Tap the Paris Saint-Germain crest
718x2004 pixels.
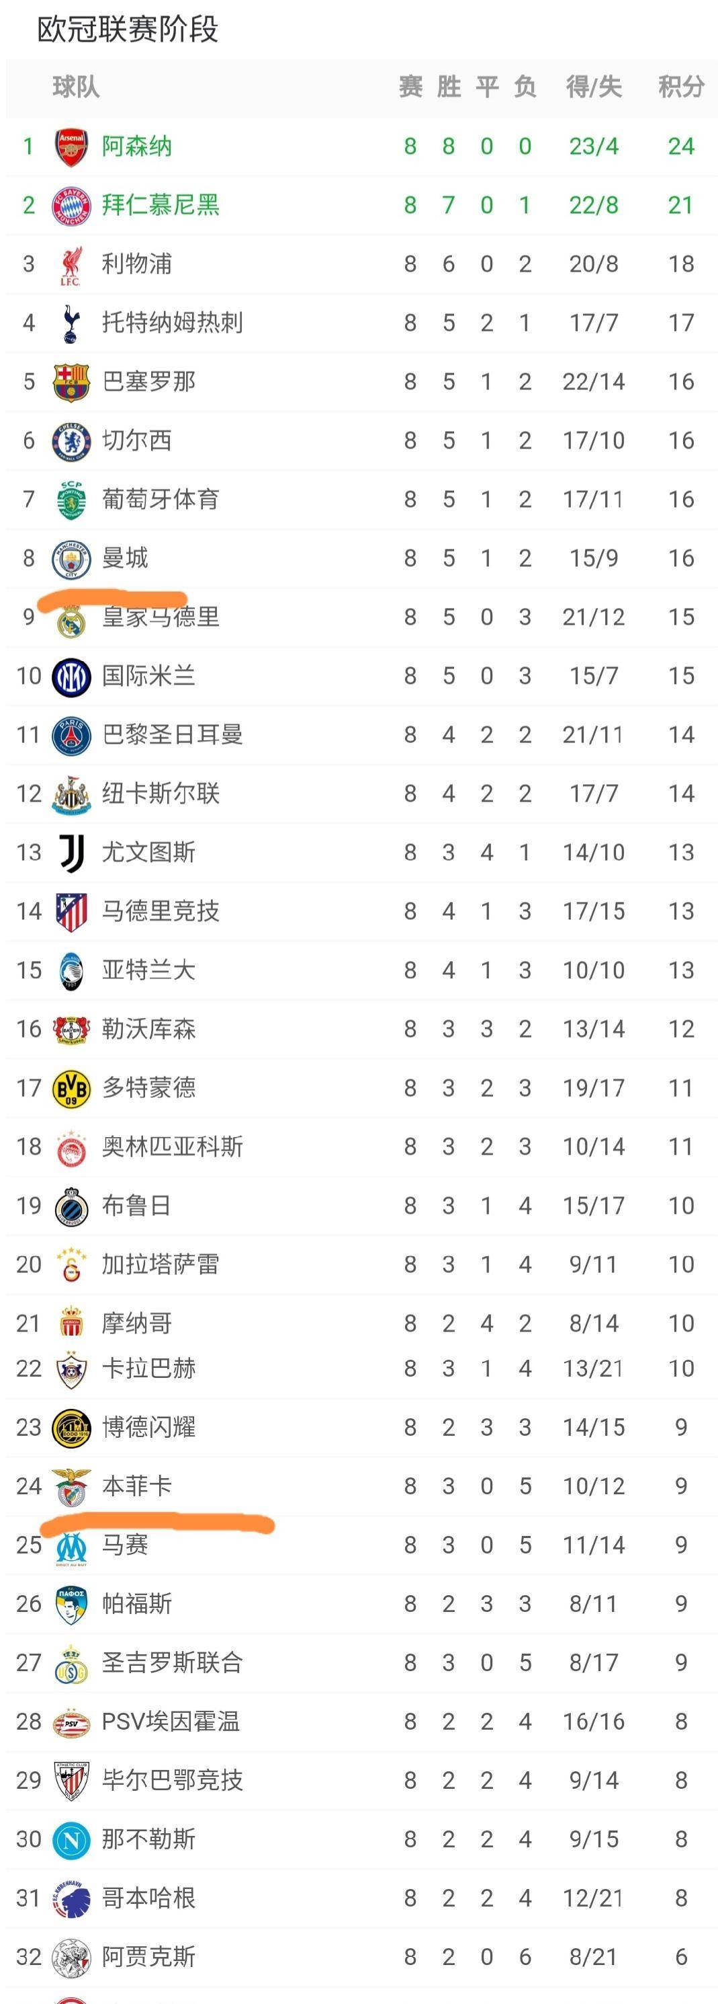pos(71,735)
